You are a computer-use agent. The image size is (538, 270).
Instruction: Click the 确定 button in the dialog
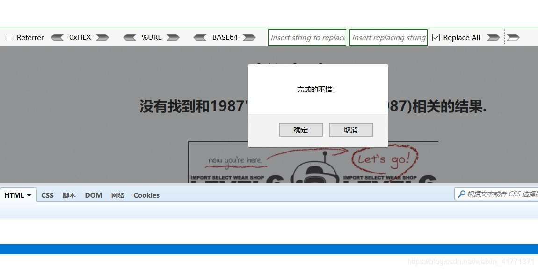(301, 130)
